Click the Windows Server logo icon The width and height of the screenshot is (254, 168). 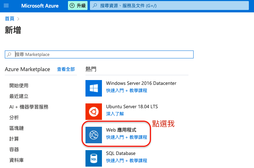coord(94,88)
